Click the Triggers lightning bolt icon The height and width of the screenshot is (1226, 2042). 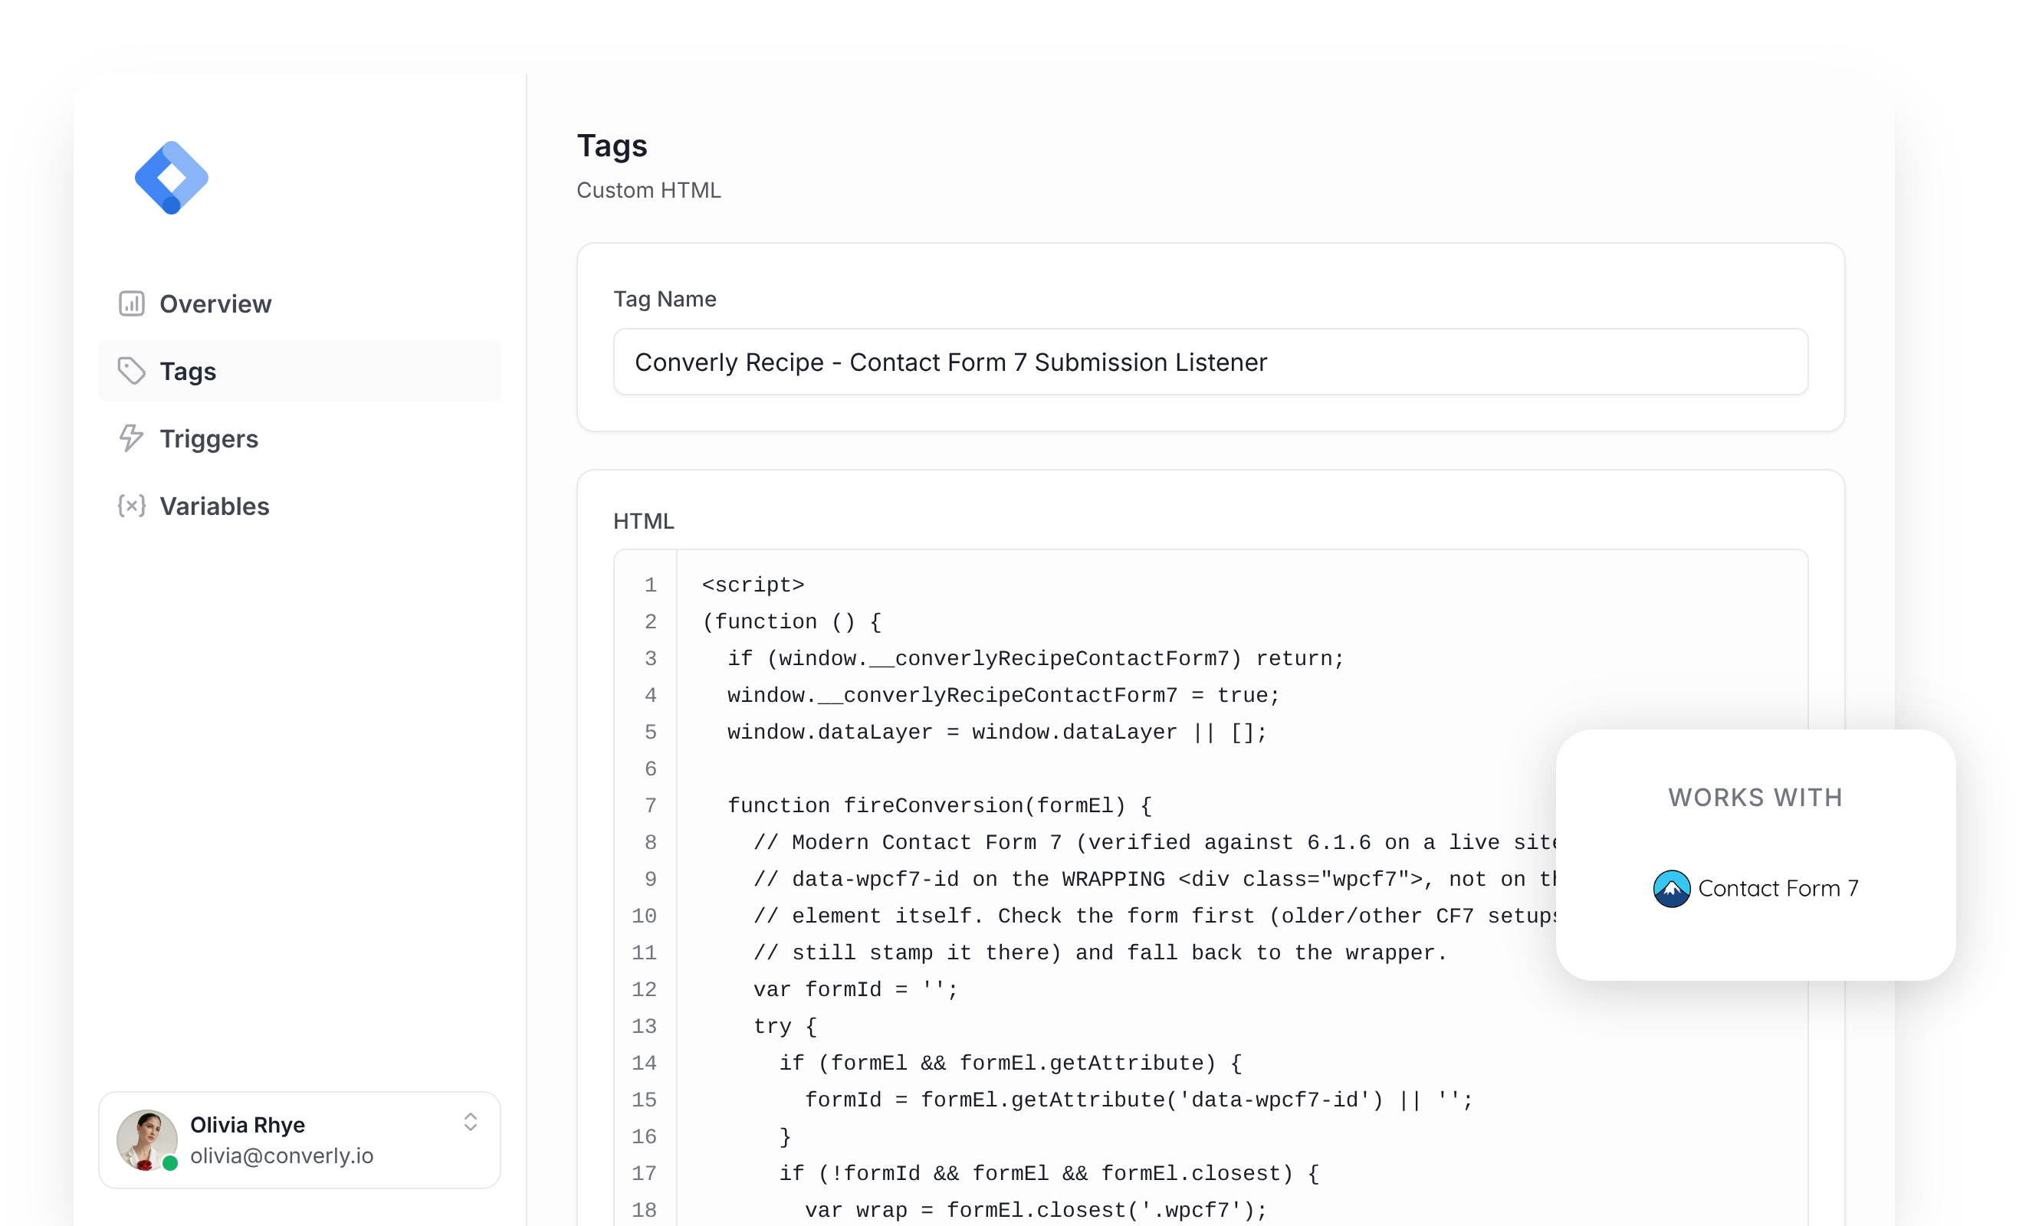131,439
